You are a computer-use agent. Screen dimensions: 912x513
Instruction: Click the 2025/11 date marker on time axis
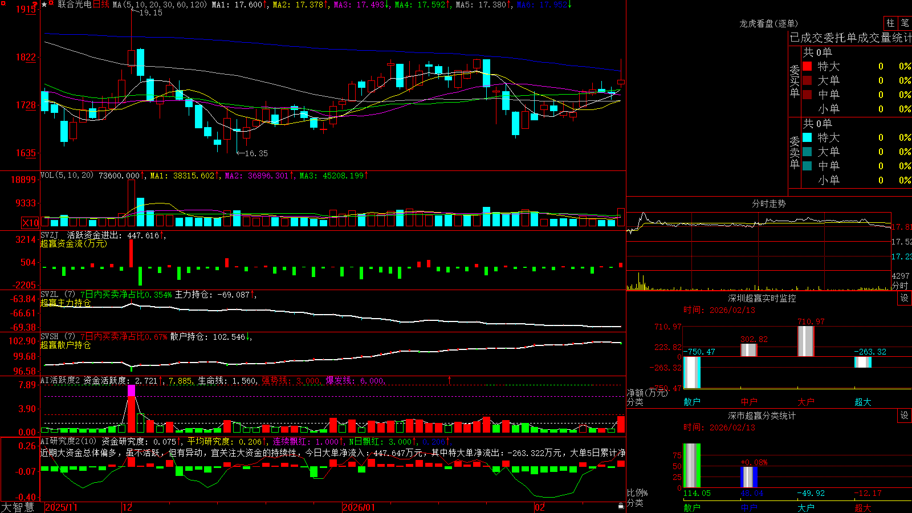pos(61,507)
